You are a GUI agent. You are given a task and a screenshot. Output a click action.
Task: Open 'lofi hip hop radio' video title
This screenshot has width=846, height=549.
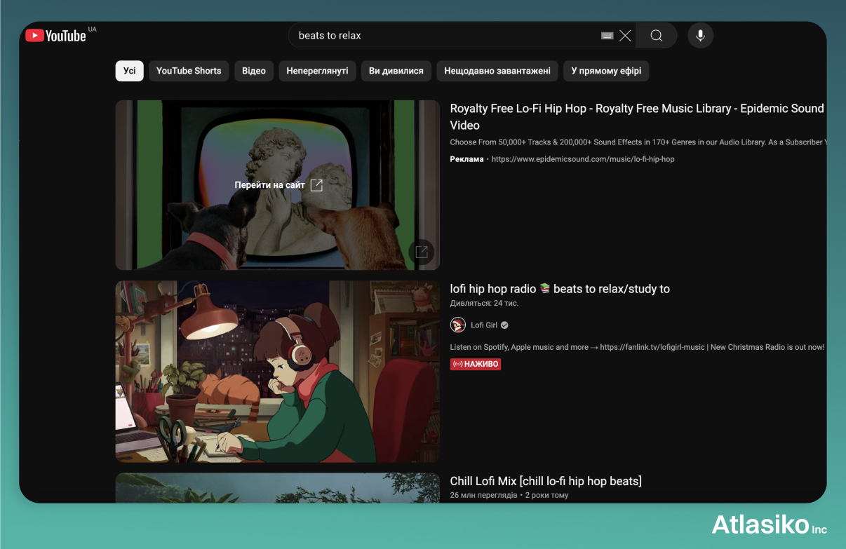pyautogui.click(x=560, y=289)
